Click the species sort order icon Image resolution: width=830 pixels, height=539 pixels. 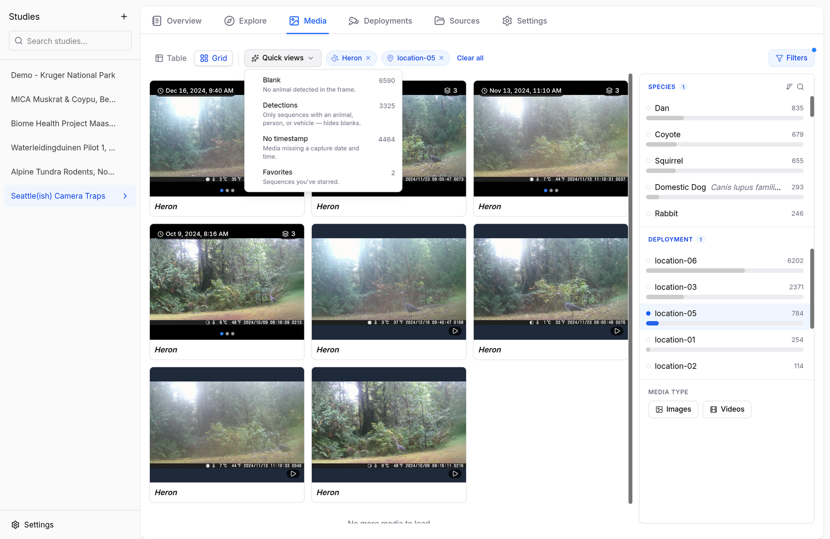[x=789, y=87]
